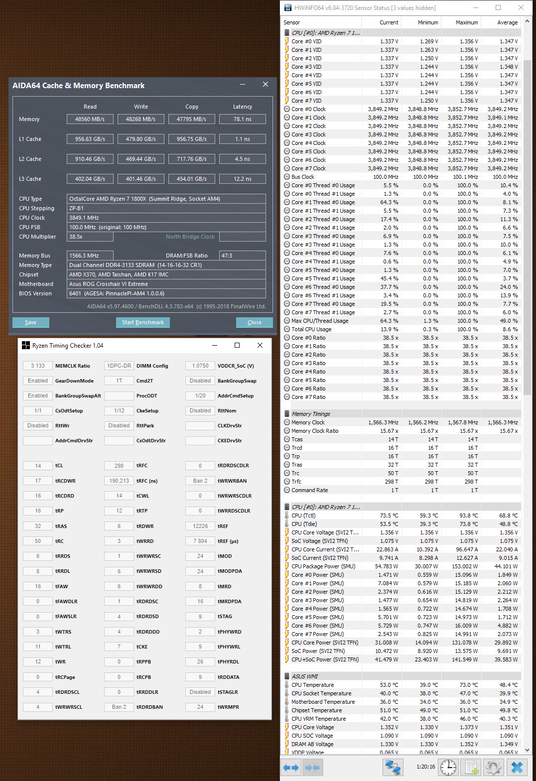Select the Motherboard Temperature row
The image size is (536, 781).
[x=402, y=702]
